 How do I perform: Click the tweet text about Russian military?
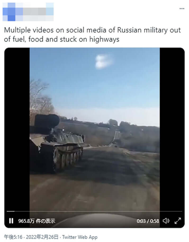tap(92, 34)
